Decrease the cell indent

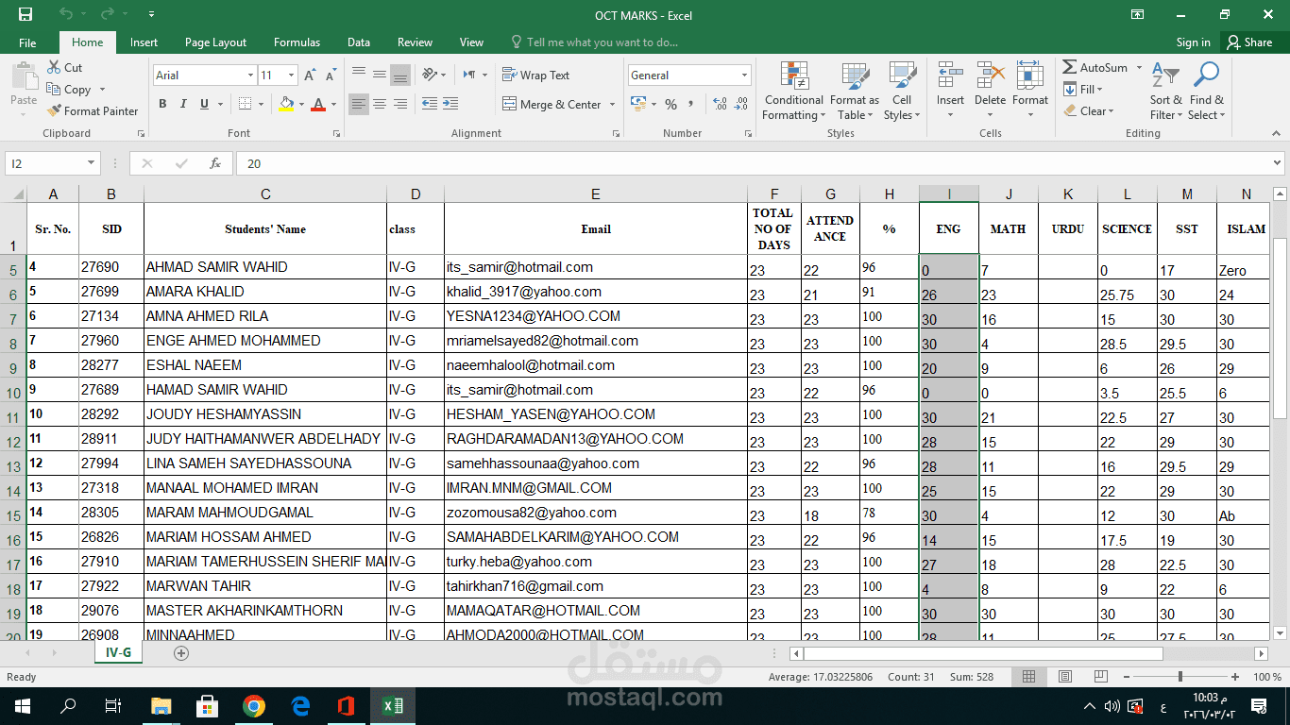430,104
